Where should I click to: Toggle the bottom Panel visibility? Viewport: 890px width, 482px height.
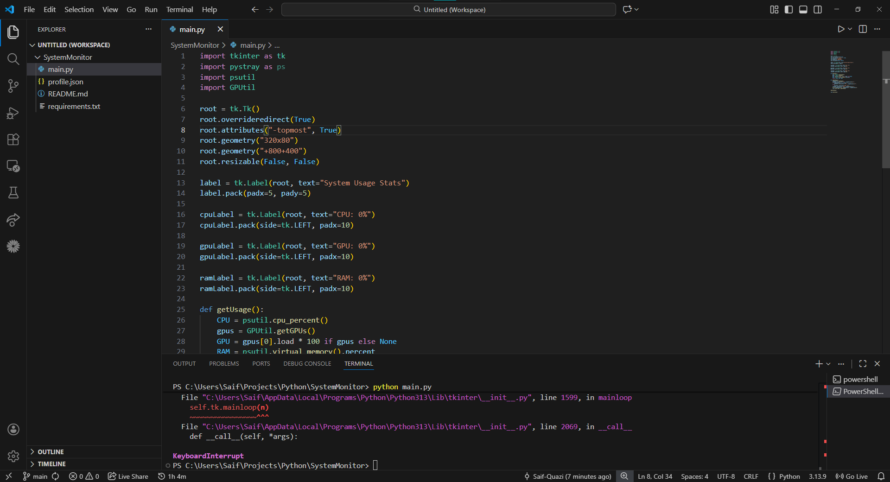803,10
